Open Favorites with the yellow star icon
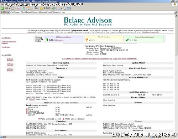This screenshot has width=178, height=139. 42,8
